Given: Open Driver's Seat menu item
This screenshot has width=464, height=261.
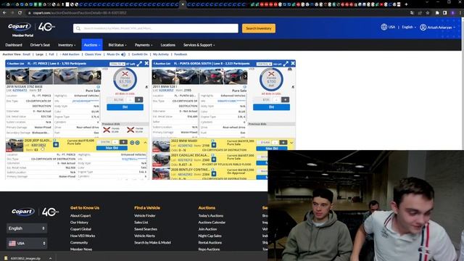Looking at the screenshot, I should click(x=40, y=45).
